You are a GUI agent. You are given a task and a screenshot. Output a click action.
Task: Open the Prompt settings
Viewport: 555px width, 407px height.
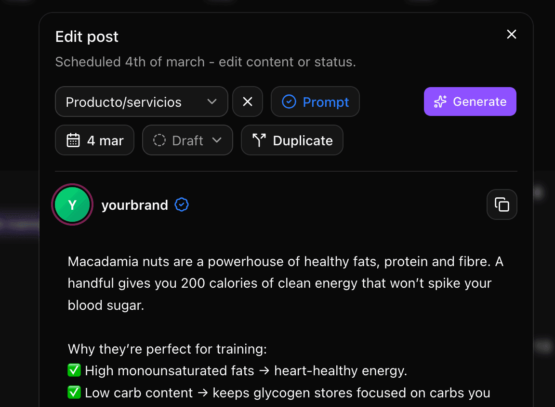click(x=315, y=102)
